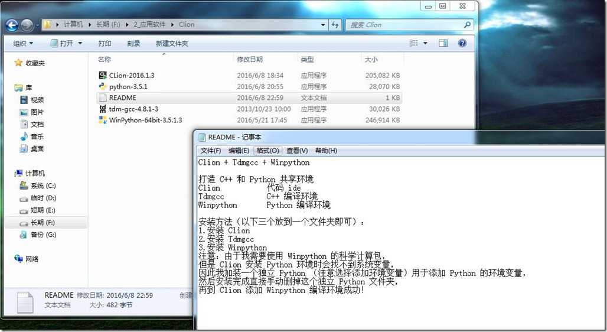Place cursor in first line 'Clion + Tdmgcc + Winpython'
The height and width of the screenshot is (332, 607).
tap(254, 162)
